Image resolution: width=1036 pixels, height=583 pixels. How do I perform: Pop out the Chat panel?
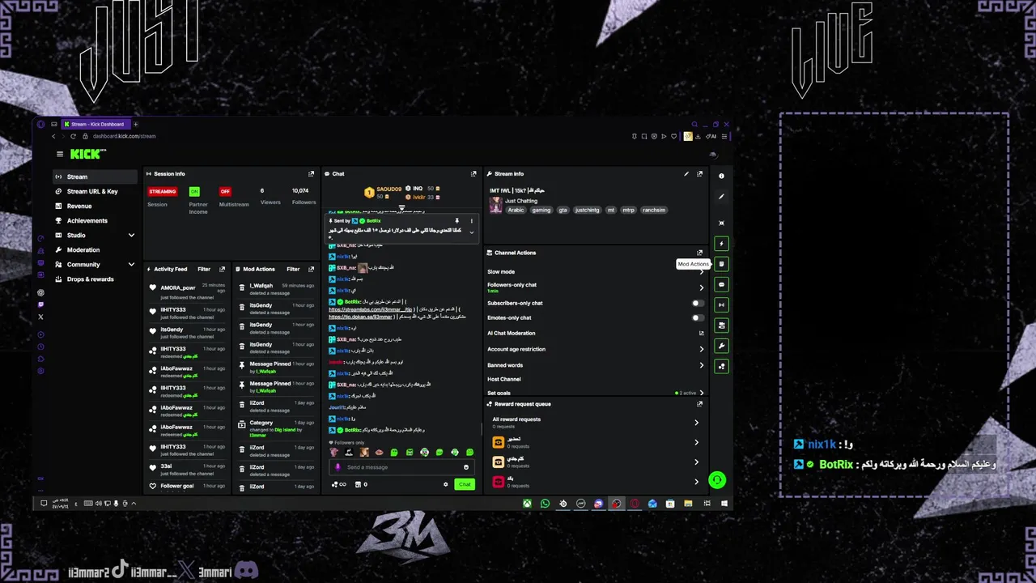click(x=473, y=174)
